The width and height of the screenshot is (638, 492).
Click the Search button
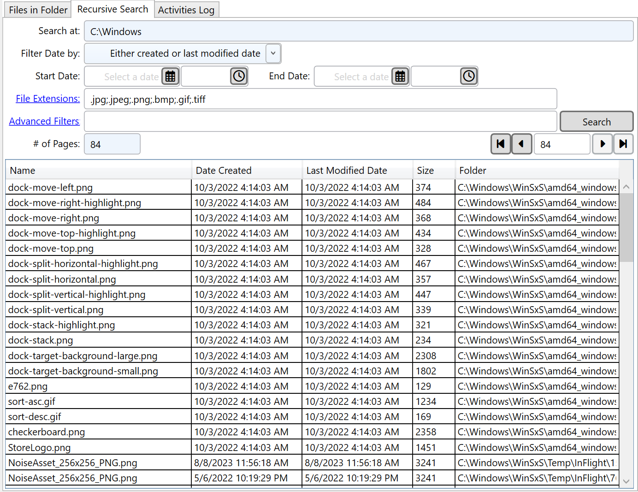click(x=597, y=122)
